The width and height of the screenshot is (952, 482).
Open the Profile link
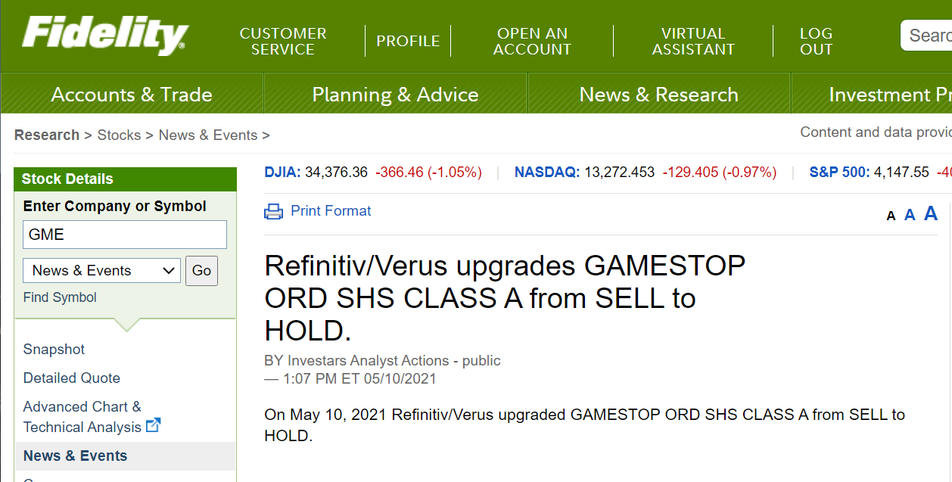pyautogui.click(x=408, y=42)
